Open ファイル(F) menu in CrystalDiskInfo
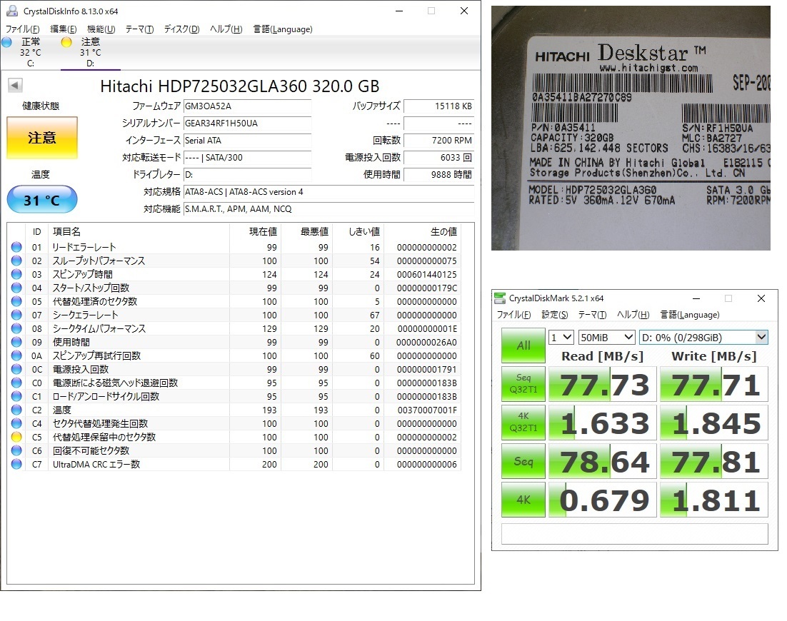Image resolution: width=787 pixels, height=621 pixels. tap(23, 29)
